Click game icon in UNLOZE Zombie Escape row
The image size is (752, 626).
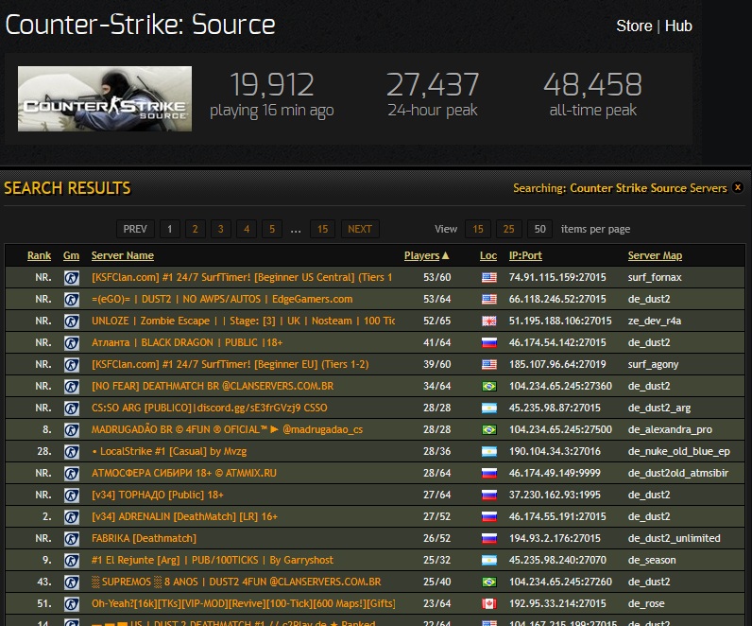pos(72,322)
